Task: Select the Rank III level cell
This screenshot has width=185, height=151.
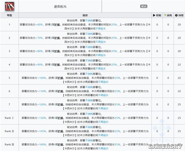Action: point(9,144)
